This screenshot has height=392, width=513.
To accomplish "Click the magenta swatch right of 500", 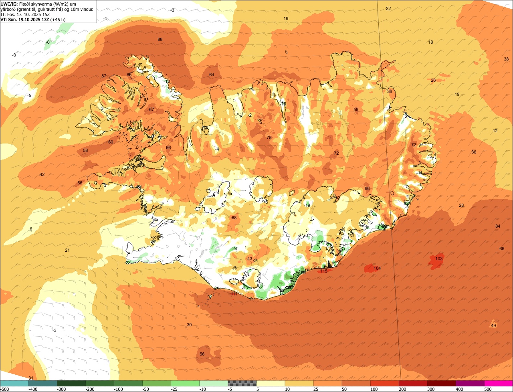I will [499, 383].
